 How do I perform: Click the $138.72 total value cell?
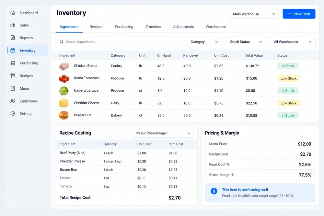coord(252,66)
